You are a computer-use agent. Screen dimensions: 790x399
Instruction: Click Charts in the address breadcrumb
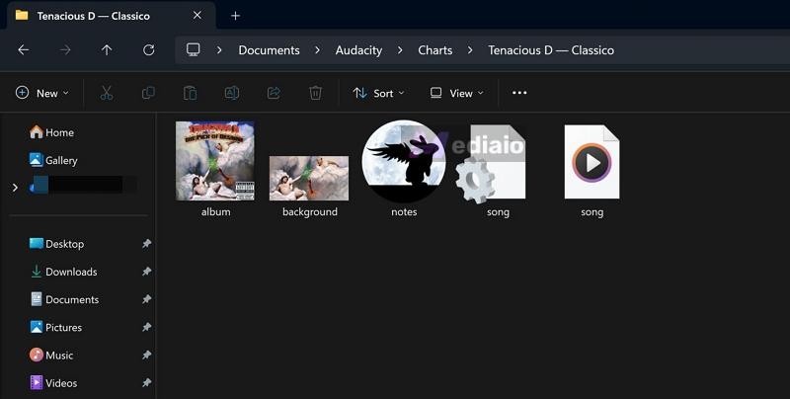click(434, 50)
